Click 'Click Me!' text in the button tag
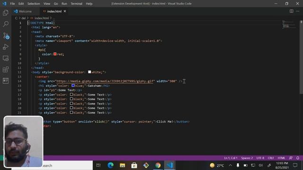Image resolution: width=303 pixels, height=170 pixels. click(165, 122)
